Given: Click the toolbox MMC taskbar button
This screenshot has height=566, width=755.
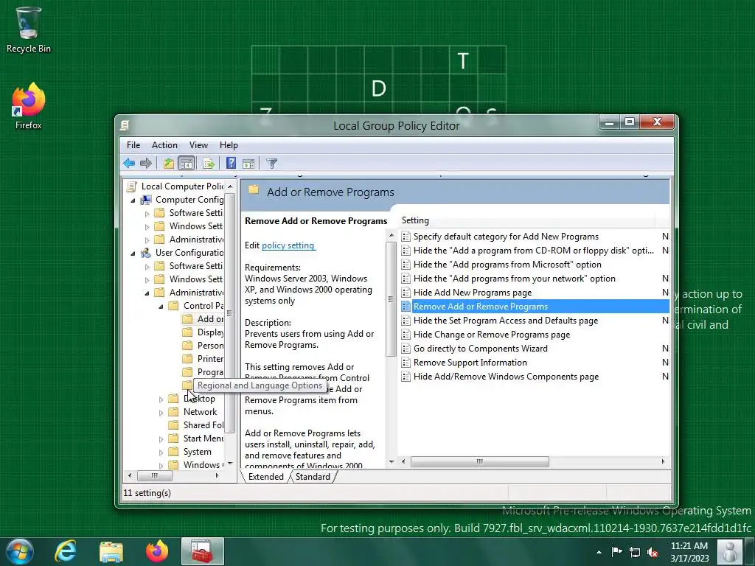Looking at the screenshot, I should pyautogui.click(x=203, y=551).
